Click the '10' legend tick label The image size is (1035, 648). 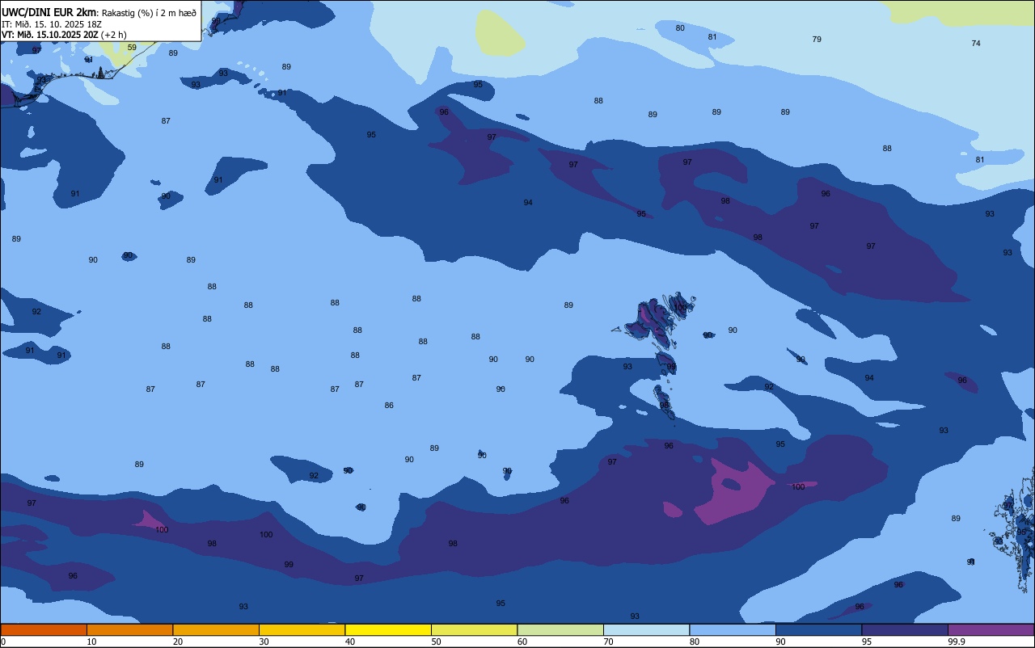click(x=91, y=642)
